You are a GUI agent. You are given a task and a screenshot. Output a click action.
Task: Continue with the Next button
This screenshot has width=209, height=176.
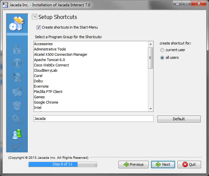pyautogui.click(x=163, y=164)
